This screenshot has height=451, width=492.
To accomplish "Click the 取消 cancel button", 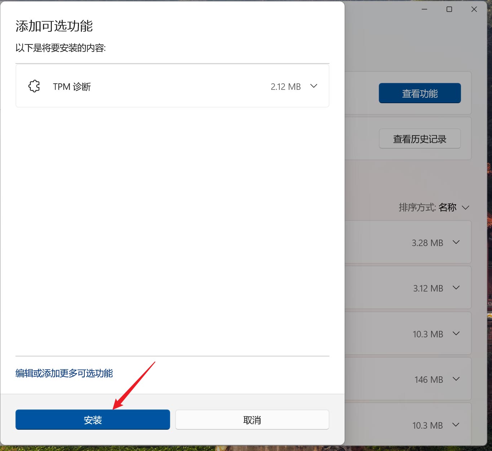I will coord(252,420).
